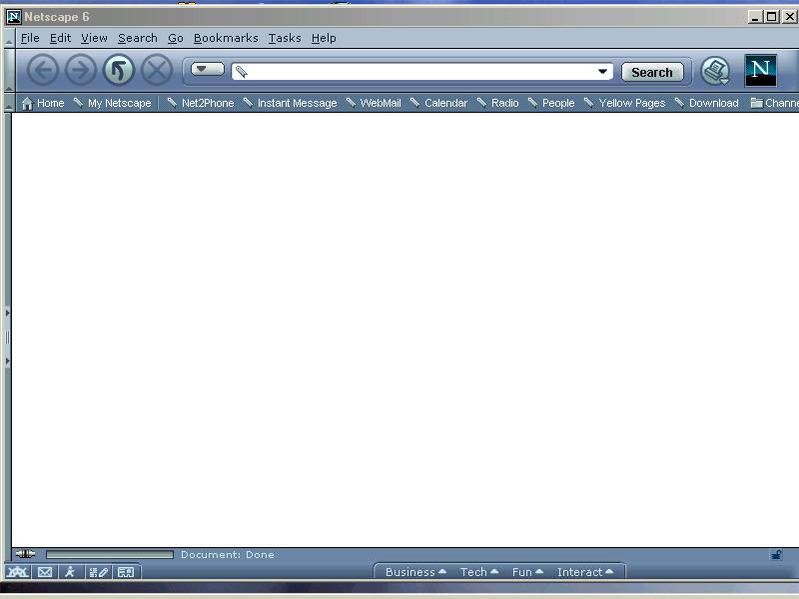Viewport: 799px width, 599px height.
Task: Open the Radio bookmark link
Action: tap(497, 103)
